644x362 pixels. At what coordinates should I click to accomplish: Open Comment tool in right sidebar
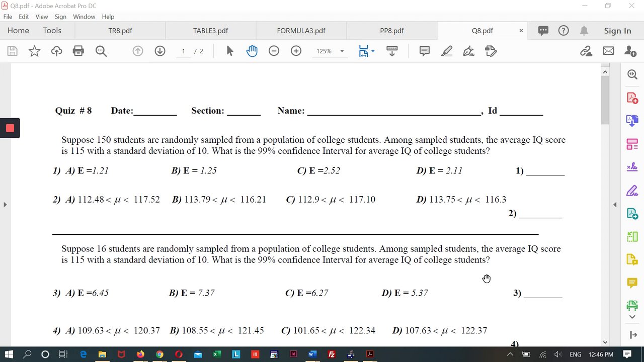(632, 283)
